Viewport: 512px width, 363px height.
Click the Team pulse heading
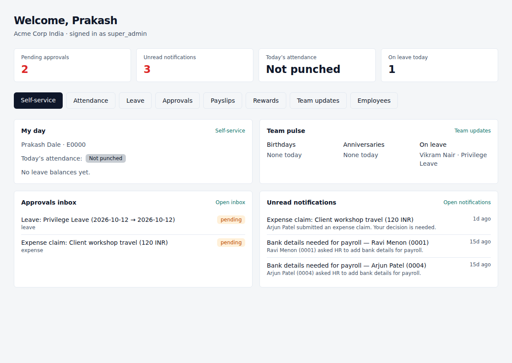(x=286, y=131)
